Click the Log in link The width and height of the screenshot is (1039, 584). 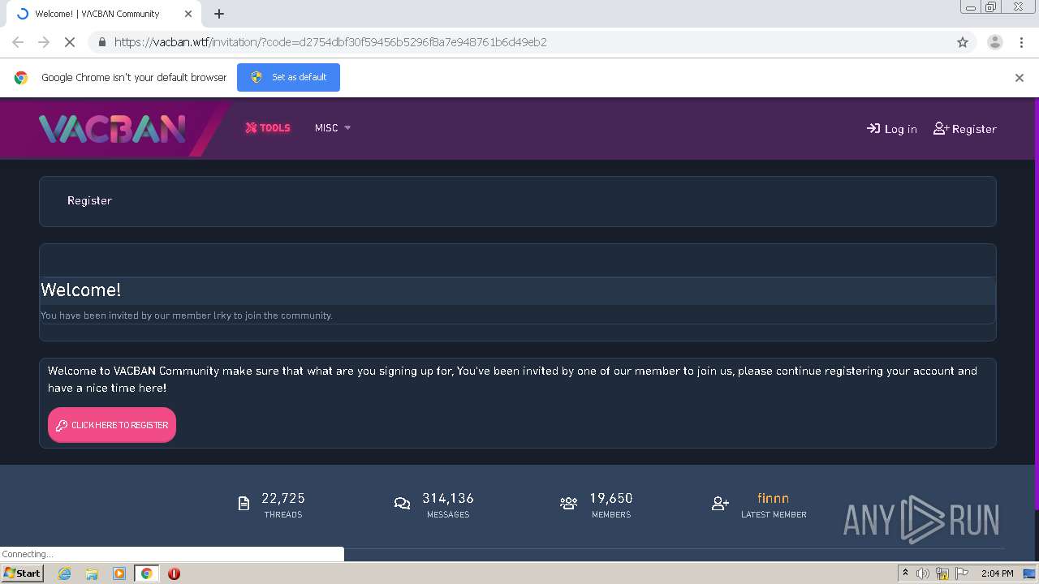click(891, 128)
